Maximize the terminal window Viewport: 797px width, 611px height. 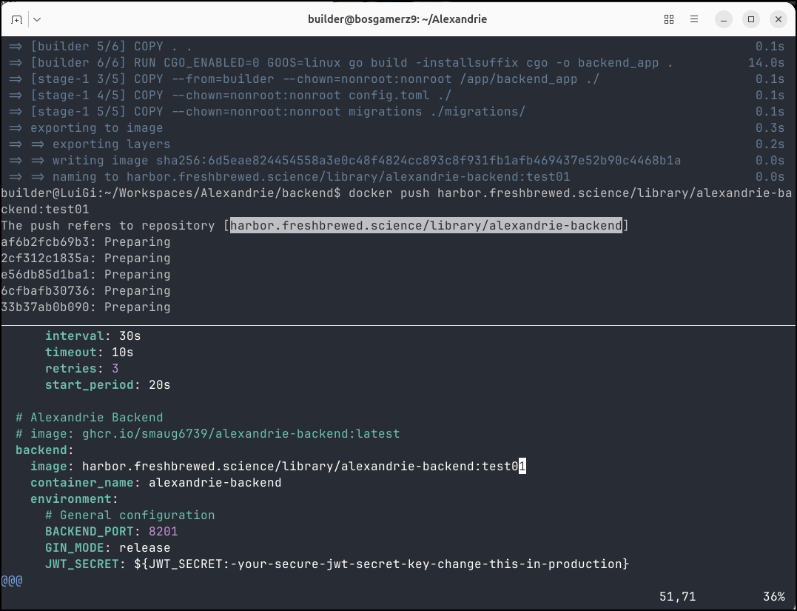click(x=751, y=19)
